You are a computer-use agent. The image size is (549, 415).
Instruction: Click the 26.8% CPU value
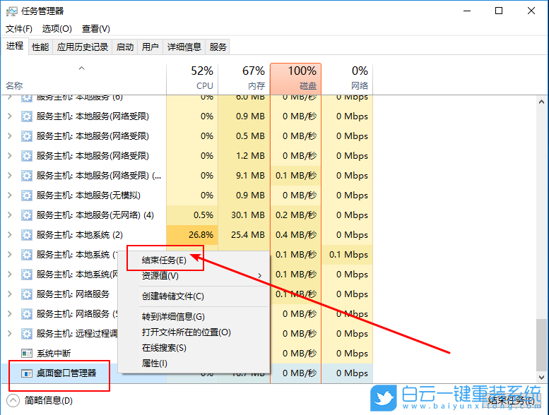point(201,235)
